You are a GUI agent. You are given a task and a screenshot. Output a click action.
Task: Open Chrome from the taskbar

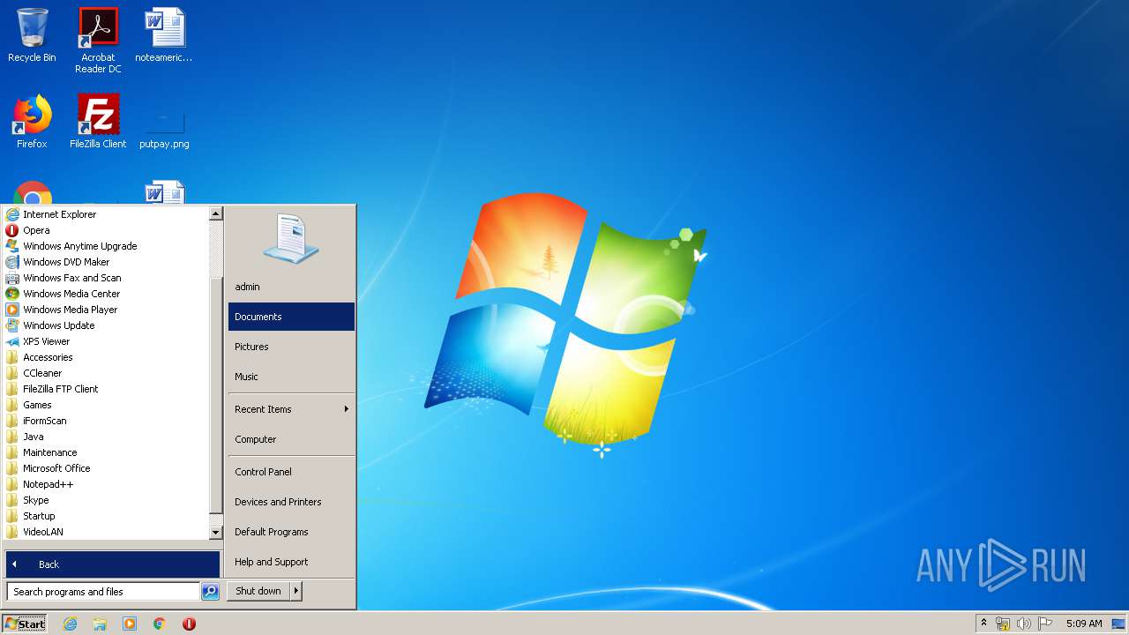tap(160, 624)
